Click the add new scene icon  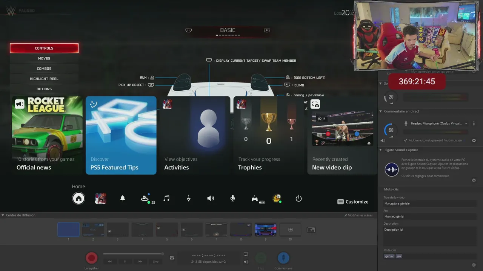311,230
